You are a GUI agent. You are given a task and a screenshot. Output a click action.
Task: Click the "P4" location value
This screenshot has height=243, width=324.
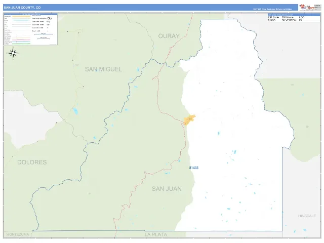[300, 20]
